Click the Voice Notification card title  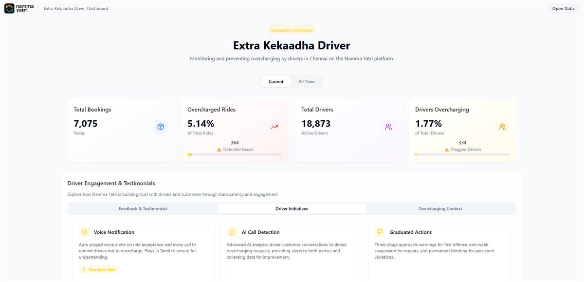pyautogui.click(x=114, y=232)
